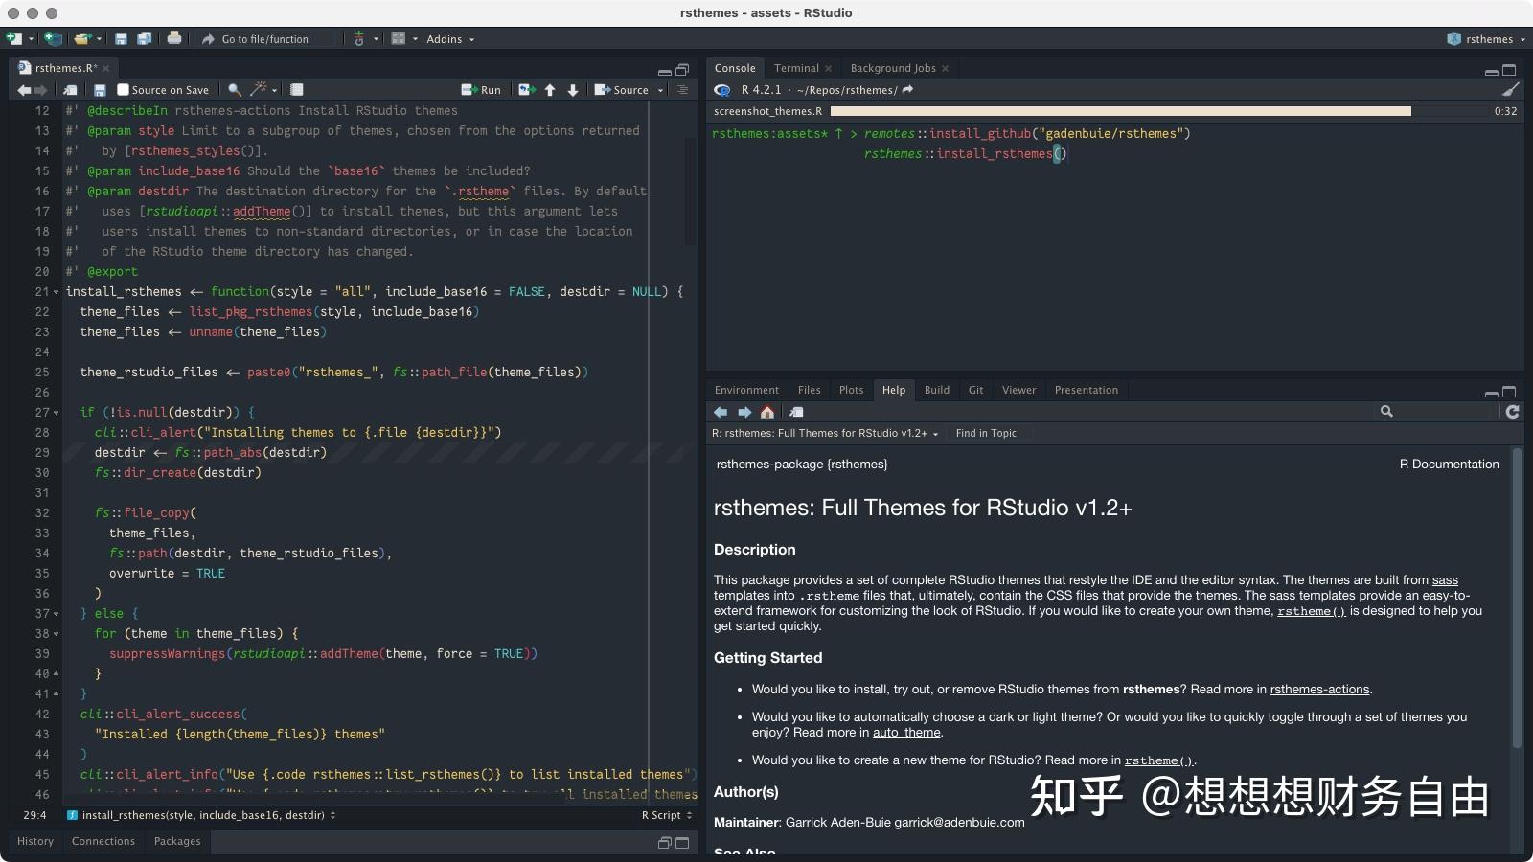Image resolution: width=1533 pixels, height=862 pixels.
Task: Select the Console tab
Action: tap(735, 68)
